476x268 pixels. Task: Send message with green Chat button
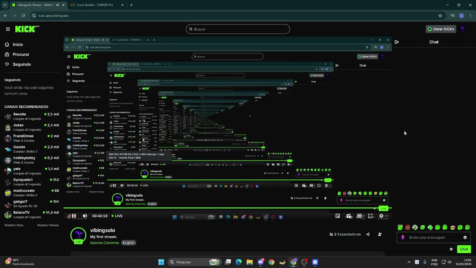(x=464, y=249)
